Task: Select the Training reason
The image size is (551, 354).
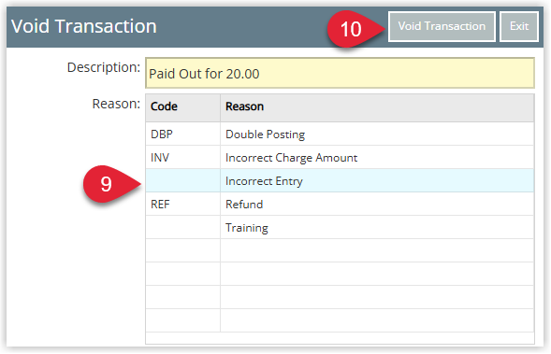Action: tap(377, 227)
